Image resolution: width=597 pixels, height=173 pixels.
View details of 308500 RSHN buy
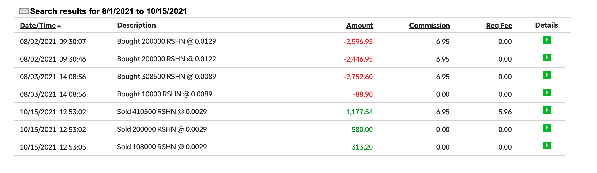tap(547, 75)
